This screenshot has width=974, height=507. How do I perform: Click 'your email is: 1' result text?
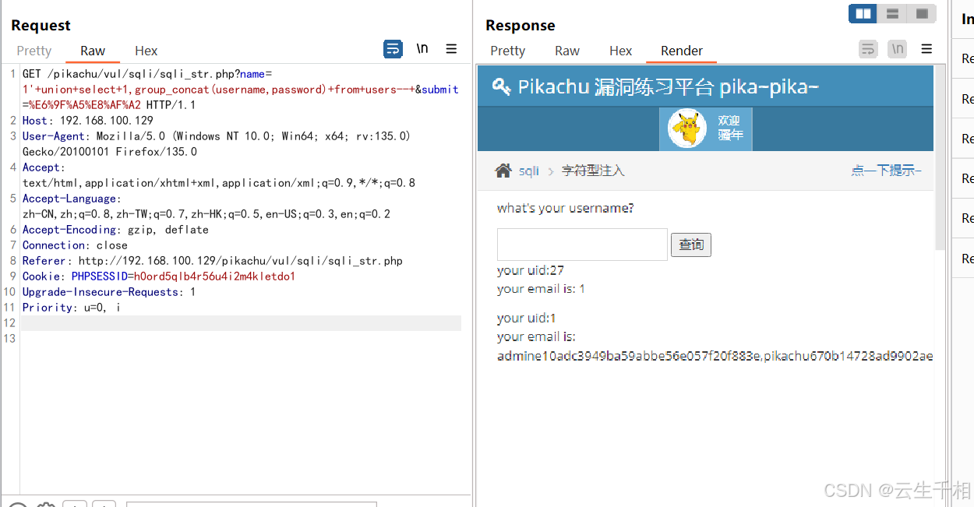(542, 289)
